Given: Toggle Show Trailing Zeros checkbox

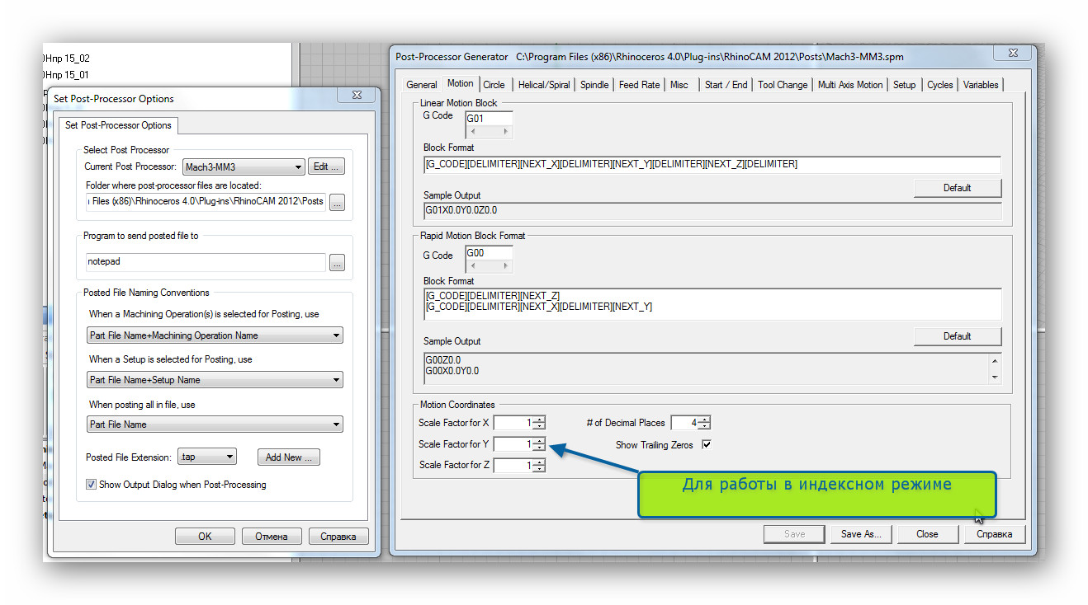Looking at the screenshot, I should coord(706,444).
